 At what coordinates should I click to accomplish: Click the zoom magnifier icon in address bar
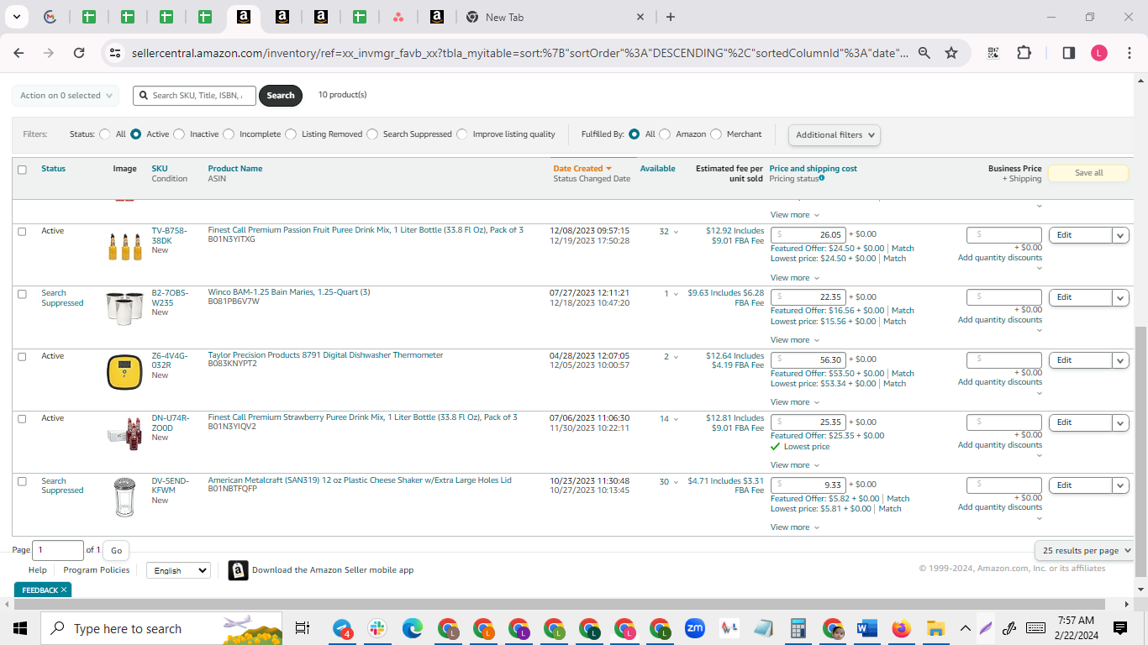924,53
